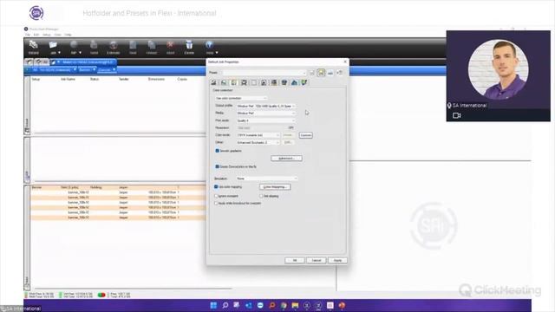Screen dimensions: 555x312
Task: Open the Dither dropdown
Action: click(x=258, y=142)
